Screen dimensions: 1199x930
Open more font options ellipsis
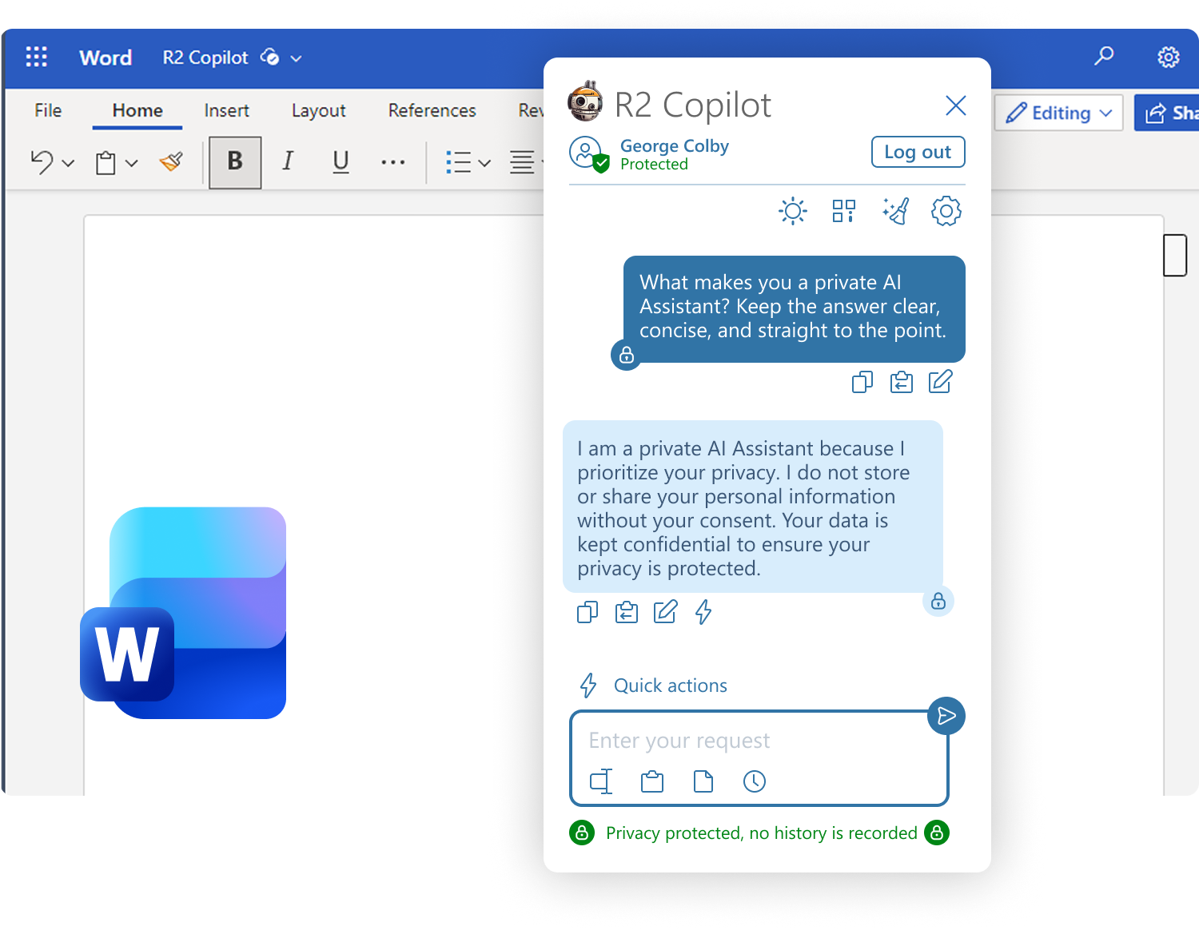[392, 162]
